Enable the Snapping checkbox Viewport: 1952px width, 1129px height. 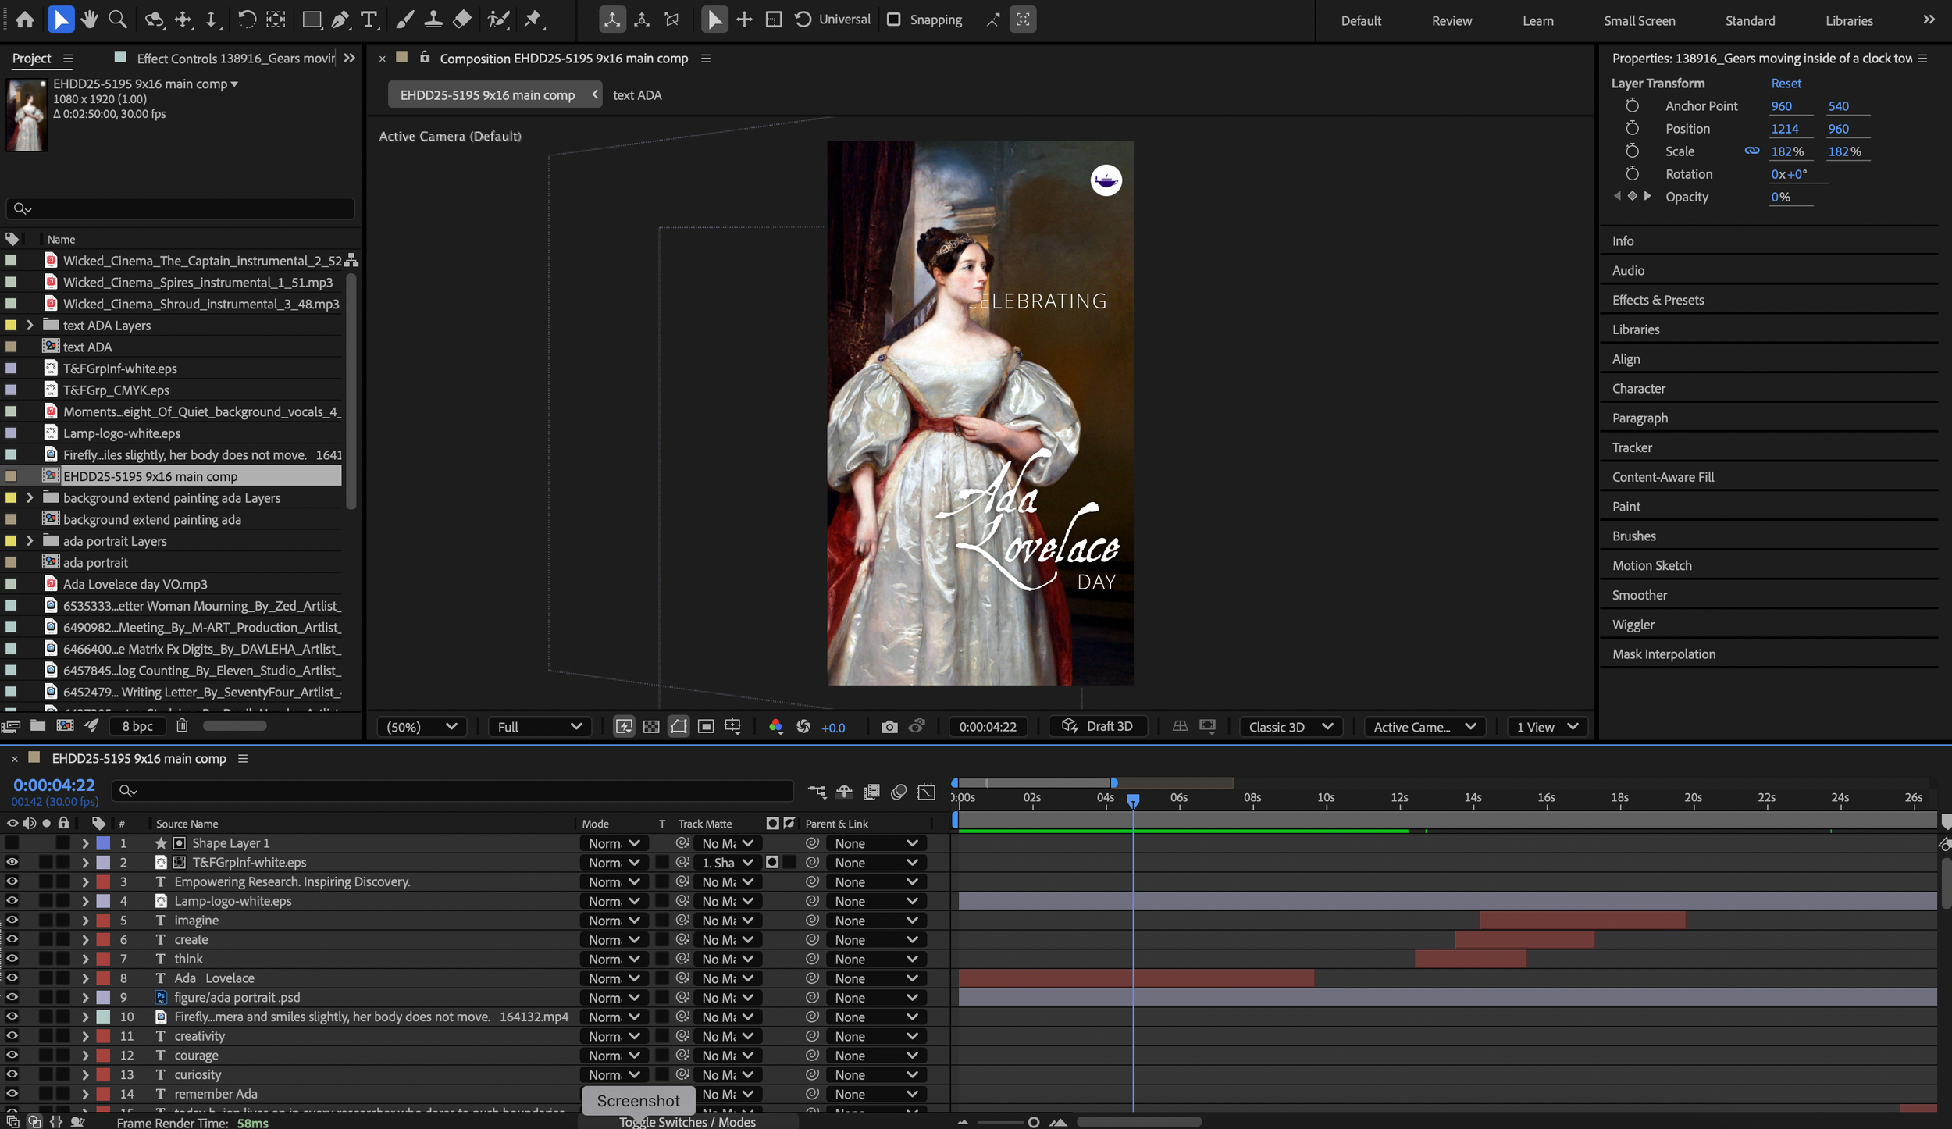894,20
